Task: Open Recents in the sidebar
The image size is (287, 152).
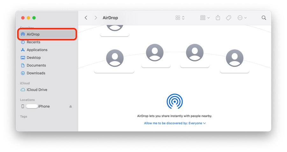Action: coord(33,42)
